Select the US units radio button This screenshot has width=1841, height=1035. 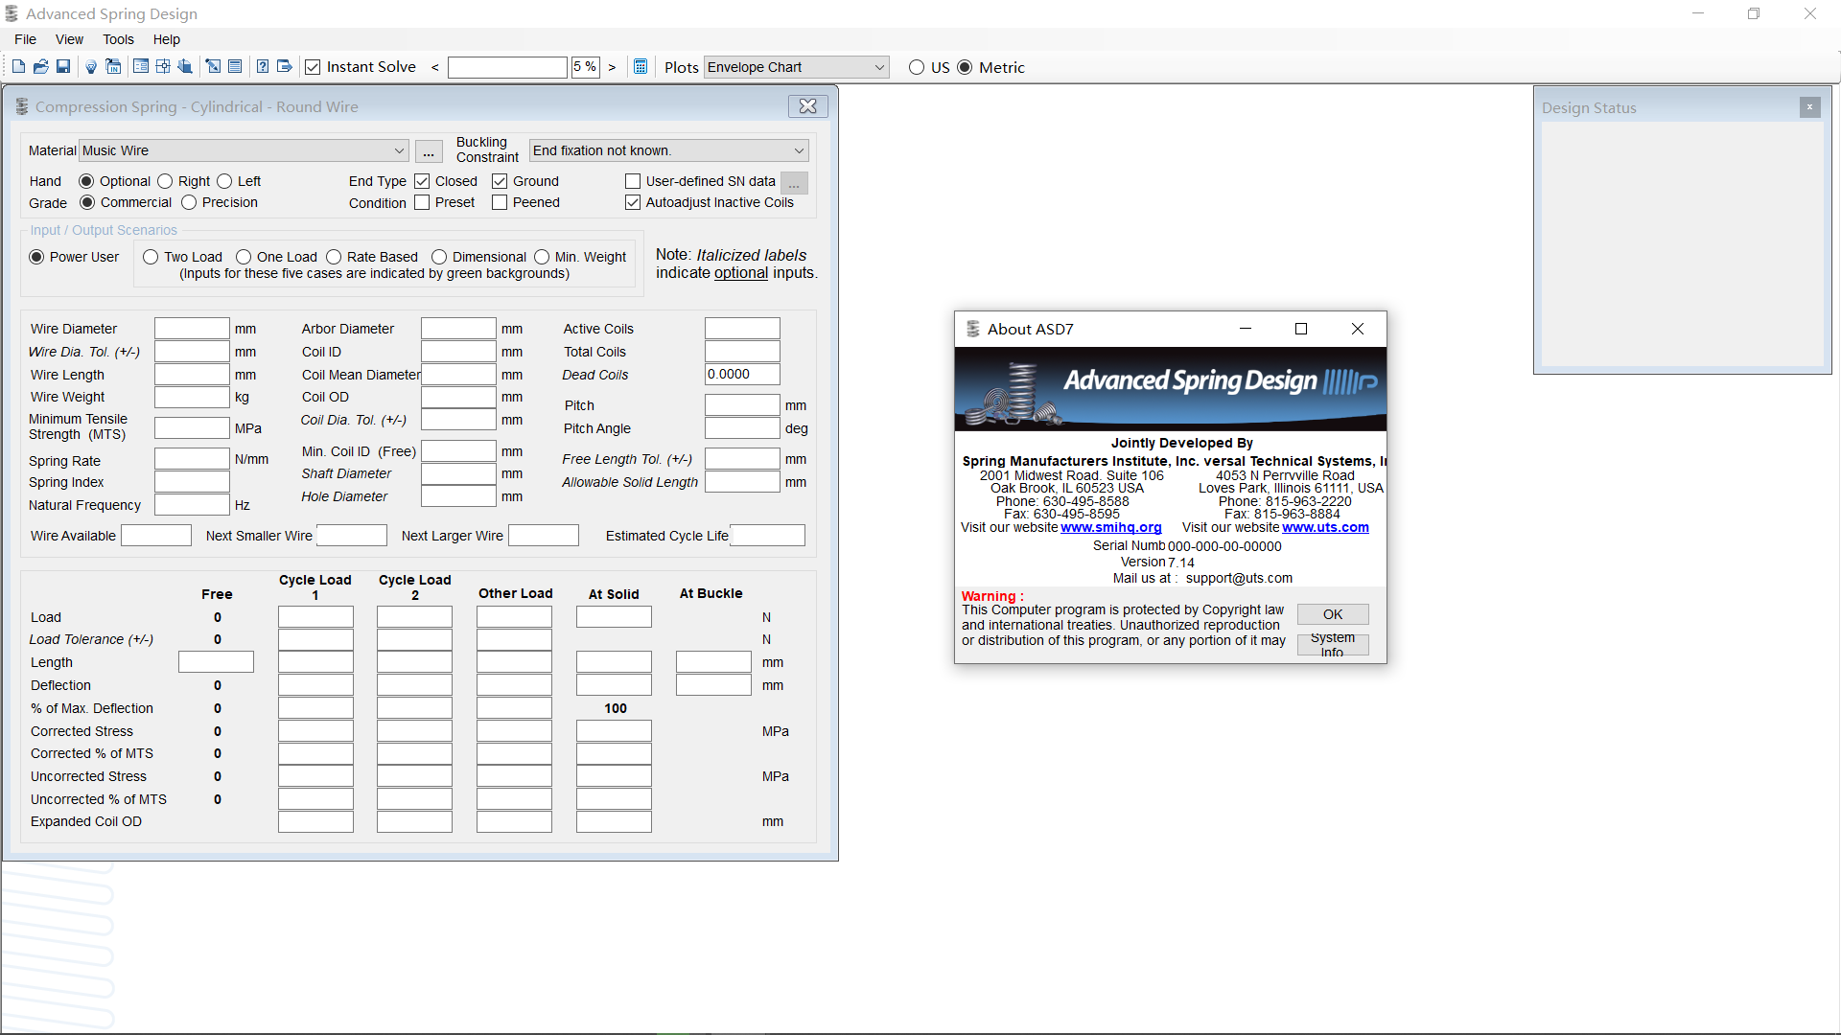click(x=917, y=67)
